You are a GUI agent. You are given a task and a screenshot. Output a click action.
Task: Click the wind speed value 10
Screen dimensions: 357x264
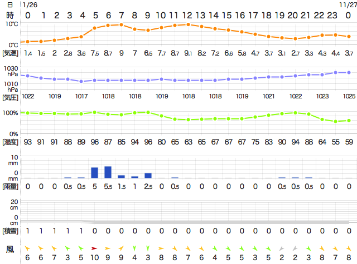tap(94, 257)
